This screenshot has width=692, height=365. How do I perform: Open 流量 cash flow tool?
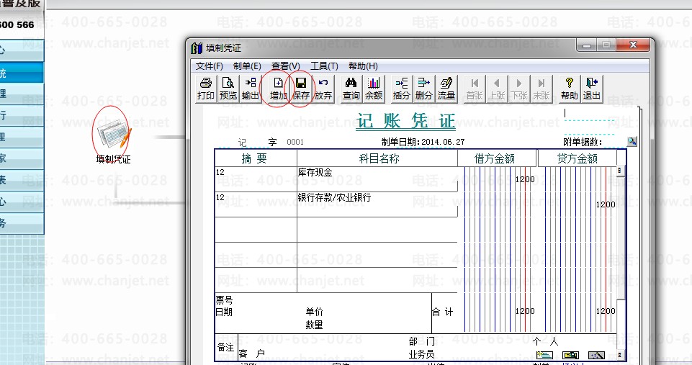(x=446, y=89)
